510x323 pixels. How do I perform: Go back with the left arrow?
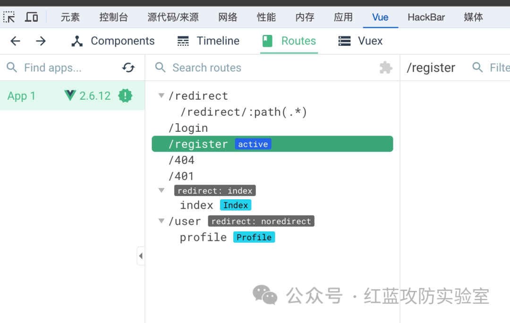coord(15,41)
